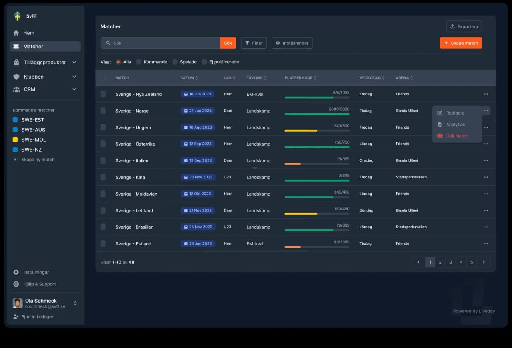Viewport: 512px width, 348px height.
Task: Toggle the select-all header checkbox
Action: [103, 78]
